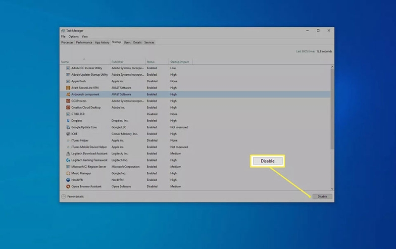Click the Microsoft Register Server icon
396x249 pixels.
click(x=68, y=167)
